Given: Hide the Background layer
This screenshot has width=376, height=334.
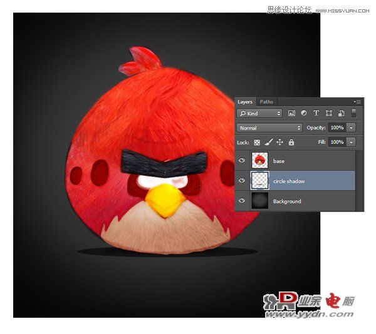Looking at the screenshot, I should [242, 201].
